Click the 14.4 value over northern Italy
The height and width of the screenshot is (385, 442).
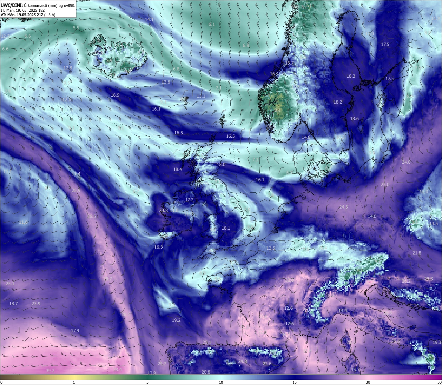[x=343, y=310]
